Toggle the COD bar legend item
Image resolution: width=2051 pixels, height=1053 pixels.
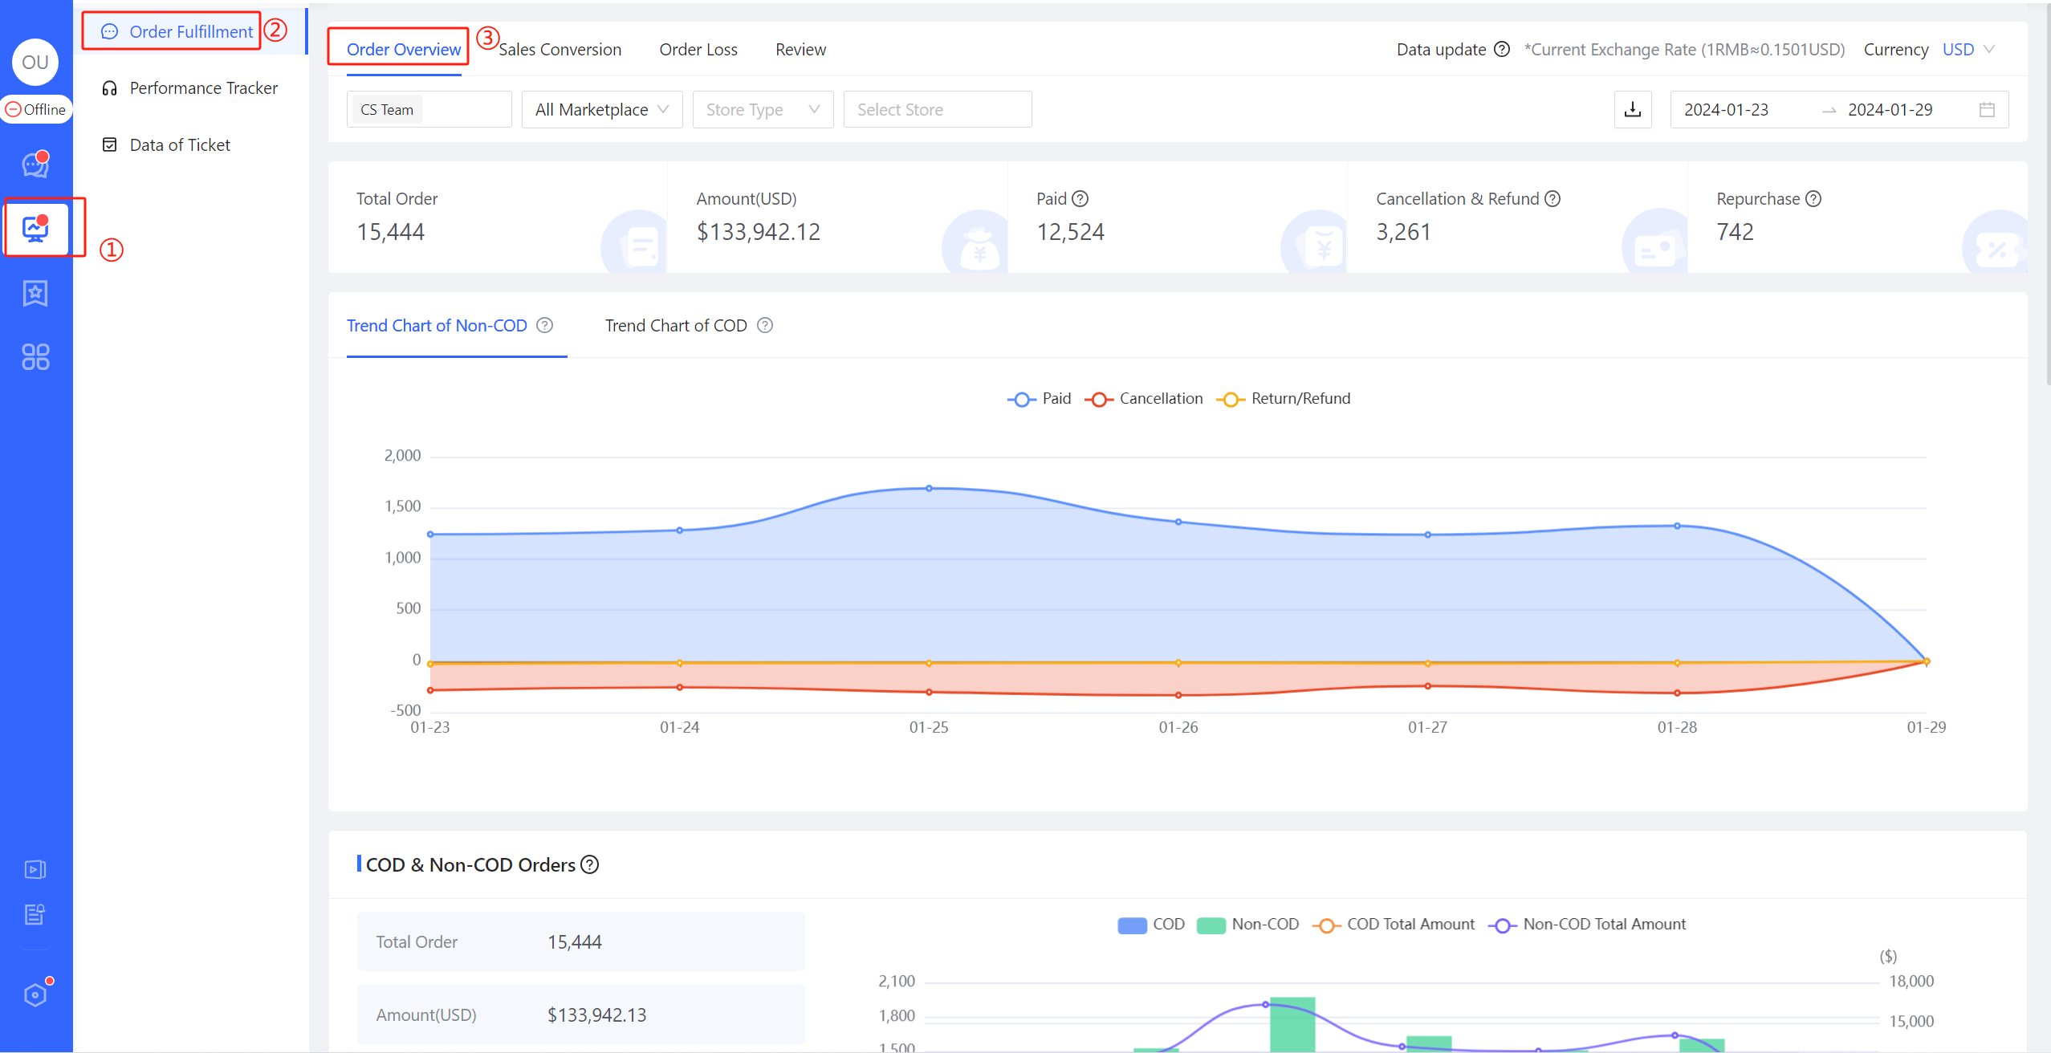pyautogui.click(x=1151, y=925)
